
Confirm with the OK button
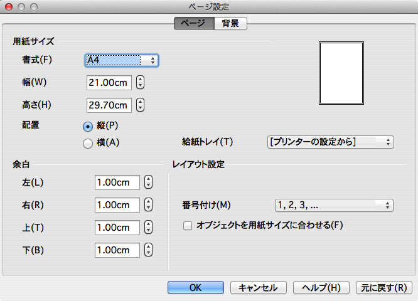(x=196, y=288)
